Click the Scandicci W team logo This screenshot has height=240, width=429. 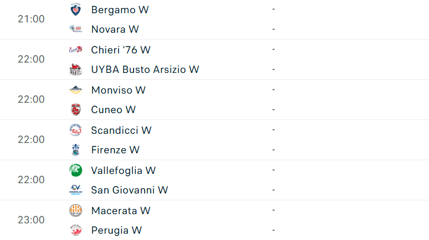click(75, 130)
